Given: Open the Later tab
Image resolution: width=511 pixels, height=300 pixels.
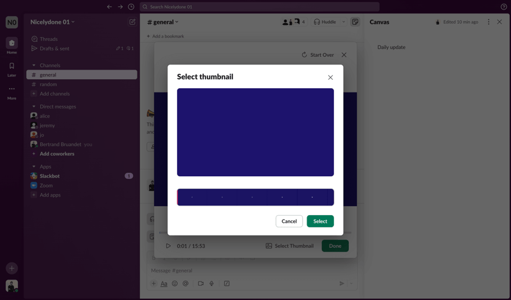Looking at the screenshot, I should [11, 70].
